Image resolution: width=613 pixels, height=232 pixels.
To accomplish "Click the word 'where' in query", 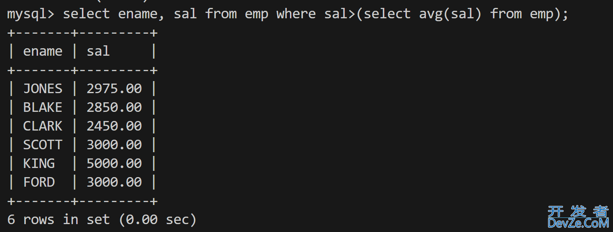I will tap(296, 14).
